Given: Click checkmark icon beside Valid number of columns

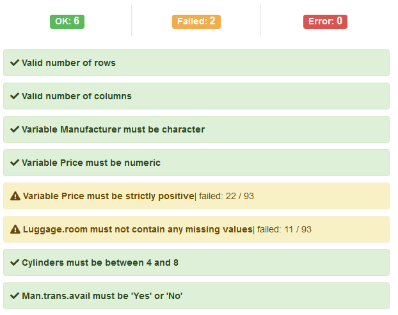Looking at the screenshot, I should point(15,96).
